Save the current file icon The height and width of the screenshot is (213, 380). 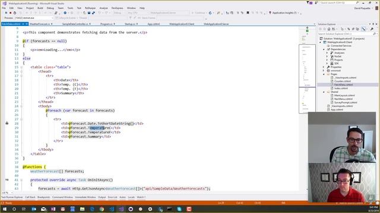89,13
